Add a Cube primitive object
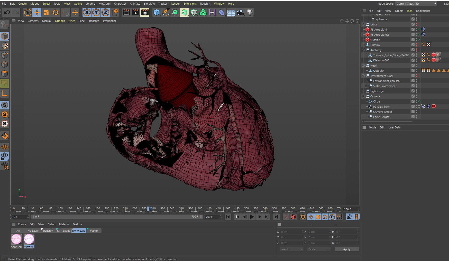Screen dimensions: 449x261 (157, 12)
